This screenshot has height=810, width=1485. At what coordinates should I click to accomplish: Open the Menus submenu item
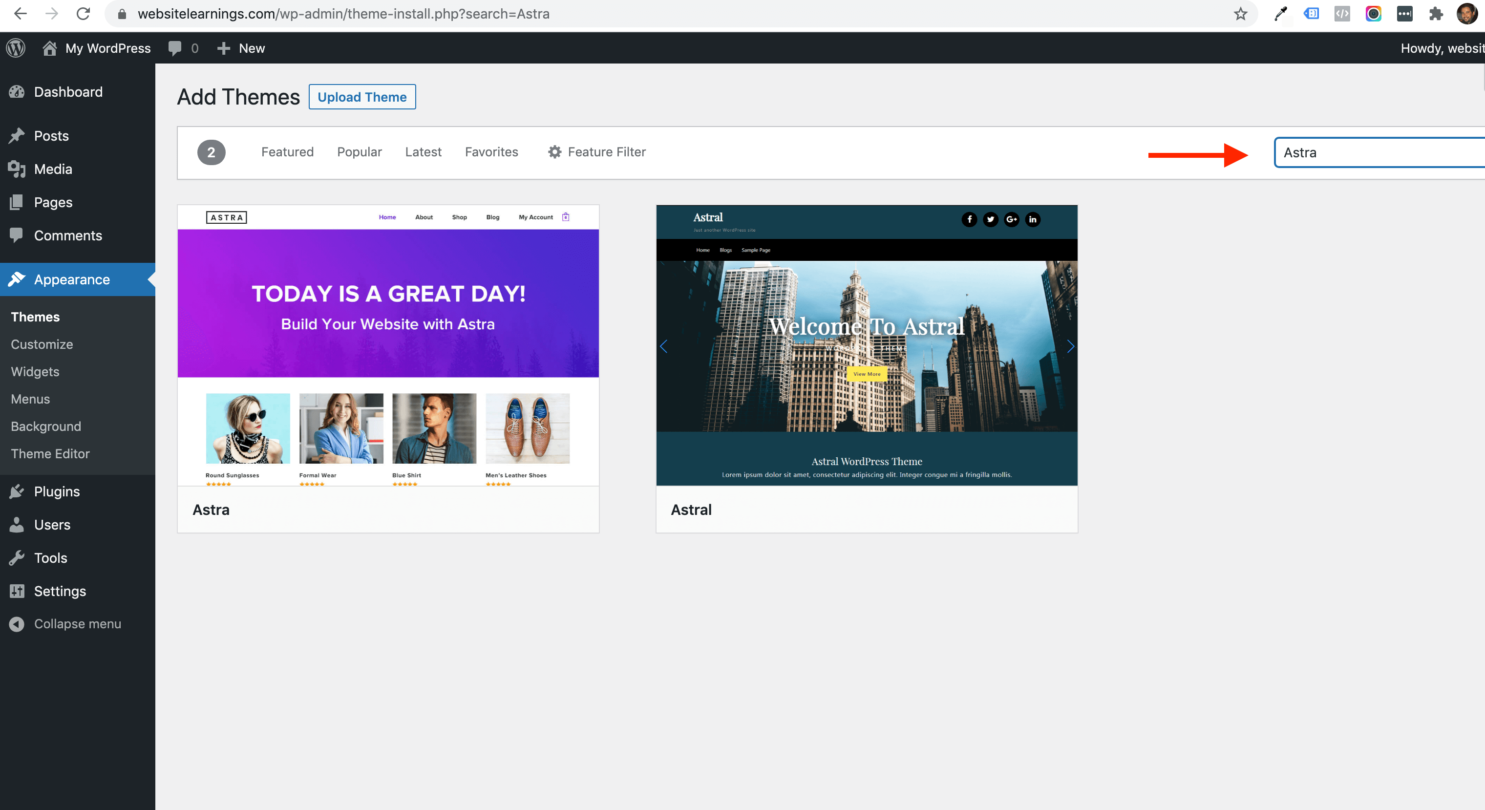[31, 399]
